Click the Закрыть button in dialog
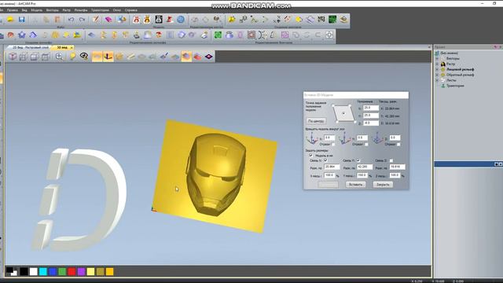This screenshot has width=503, height=283. pos(383,185)
